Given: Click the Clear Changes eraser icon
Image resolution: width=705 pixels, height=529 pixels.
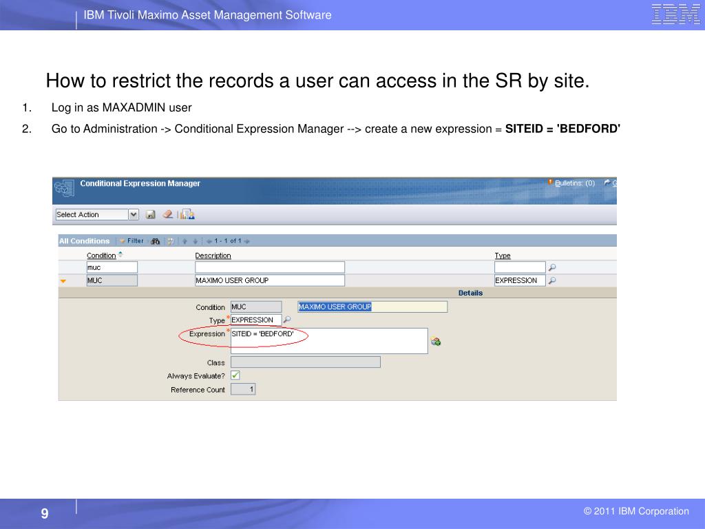Looking at the screenshot, I should [168, 215].
